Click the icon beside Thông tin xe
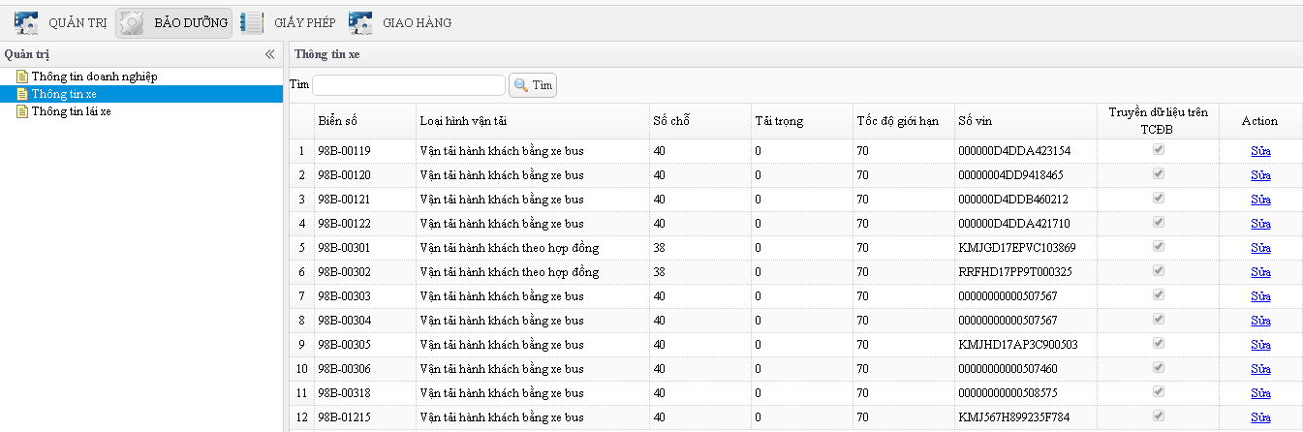The height and width of the screenshot is (432, 1303). [22, 94]
